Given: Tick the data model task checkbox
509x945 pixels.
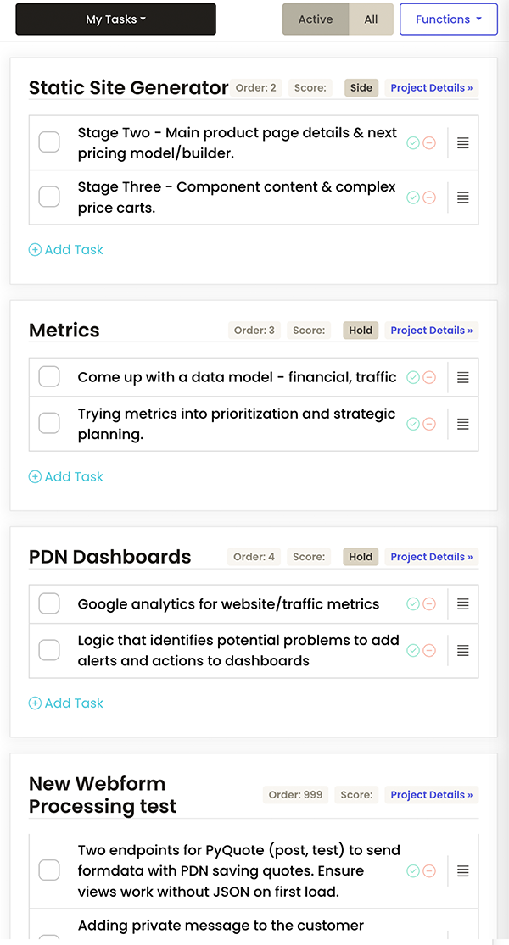Looking at the screenshot, I should tap(49, 377).
